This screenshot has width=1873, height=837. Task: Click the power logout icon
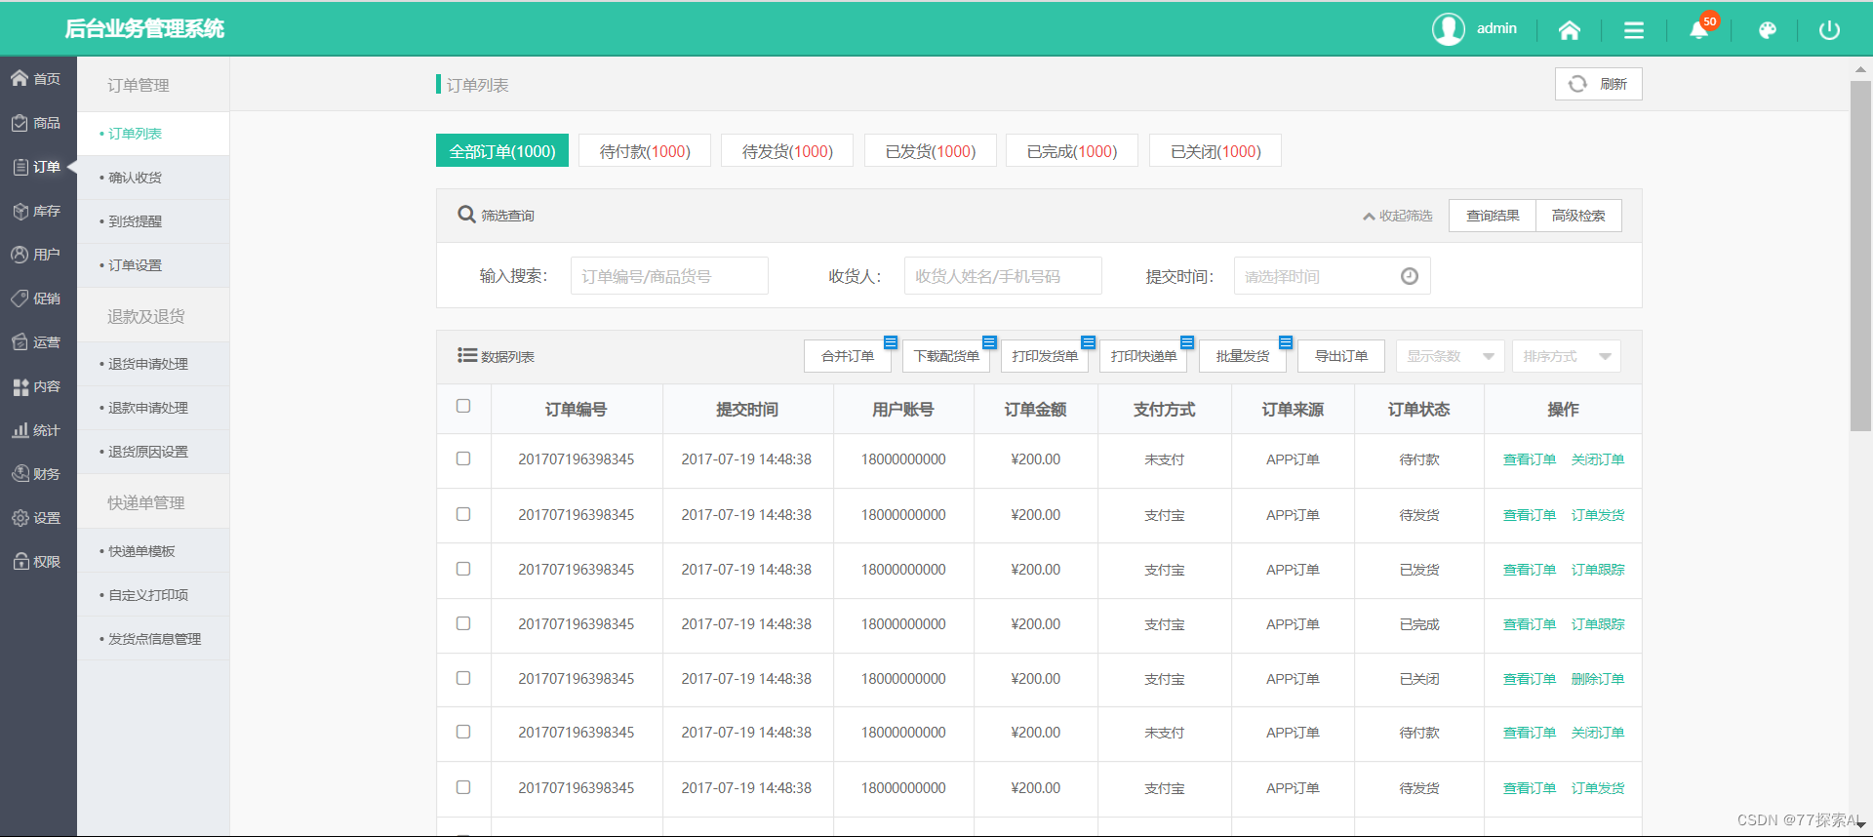click(x=1829, y=30)
